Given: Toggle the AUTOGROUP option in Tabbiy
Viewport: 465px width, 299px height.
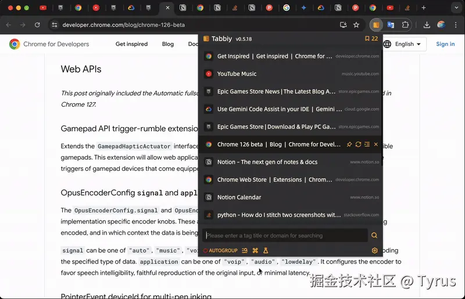Looking at the screenshot, I should click(220, 250).
